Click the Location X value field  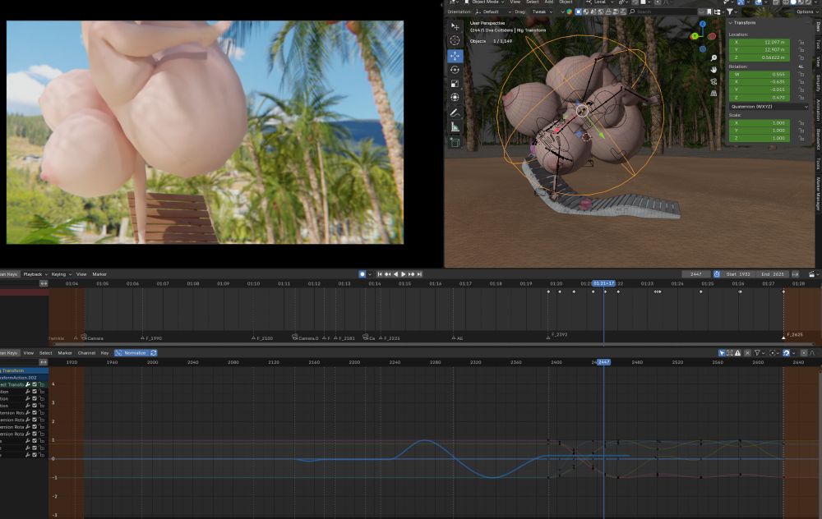point(760,43)
